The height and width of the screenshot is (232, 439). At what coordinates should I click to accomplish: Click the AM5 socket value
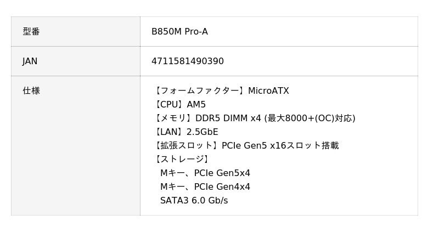[x=196, y=105]
